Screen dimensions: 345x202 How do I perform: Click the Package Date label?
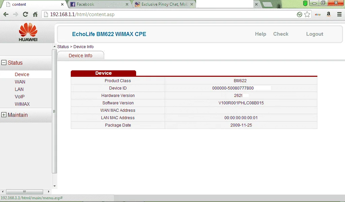click(x=118, y=125)
